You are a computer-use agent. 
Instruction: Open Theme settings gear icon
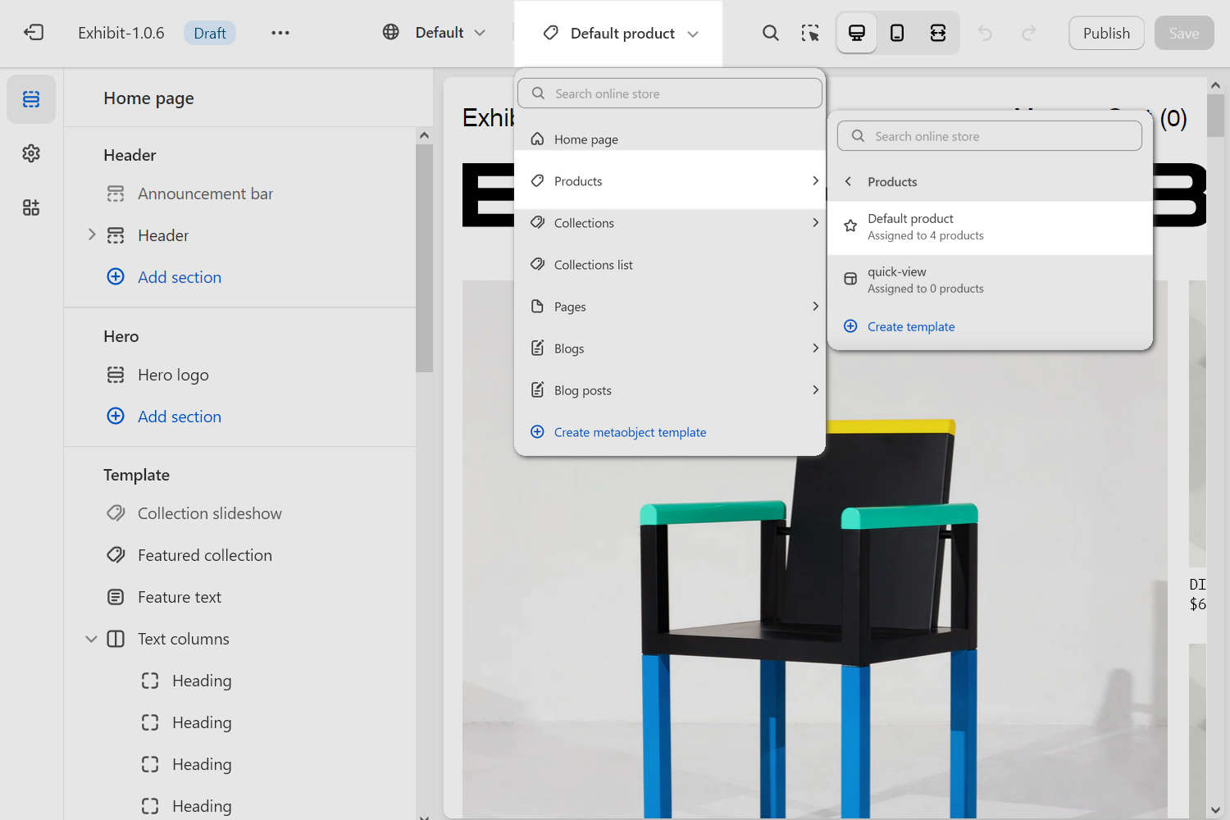pos(31,153)
